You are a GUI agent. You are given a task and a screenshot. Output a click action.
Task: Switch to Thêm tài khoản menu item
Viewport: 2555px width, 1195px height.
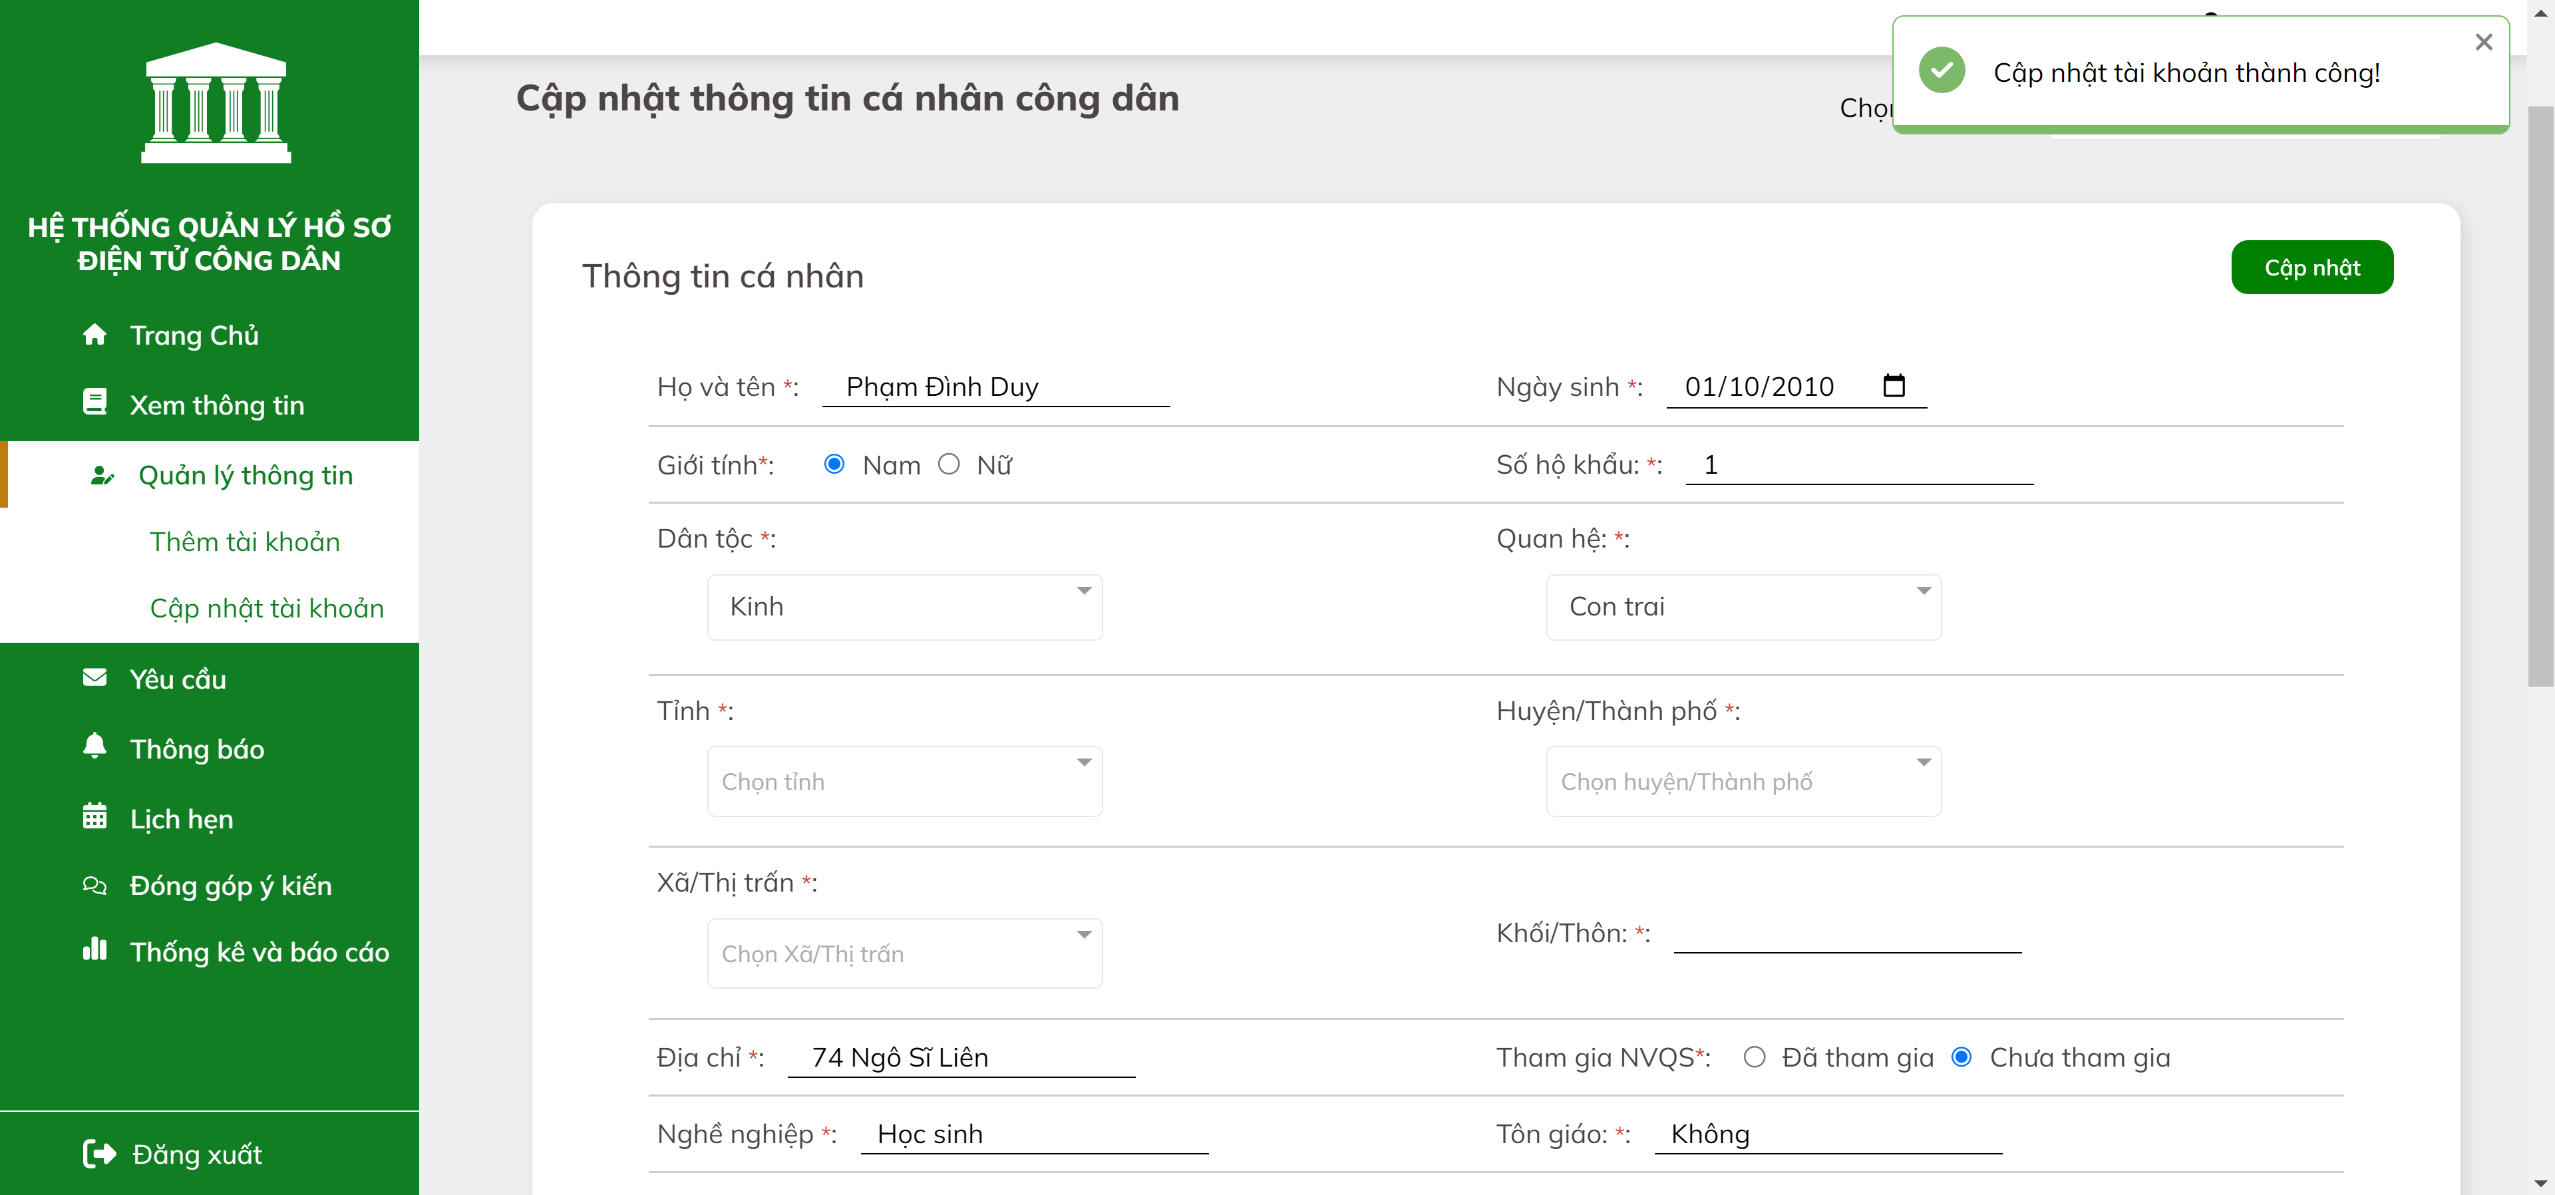[x=246, y=542]
